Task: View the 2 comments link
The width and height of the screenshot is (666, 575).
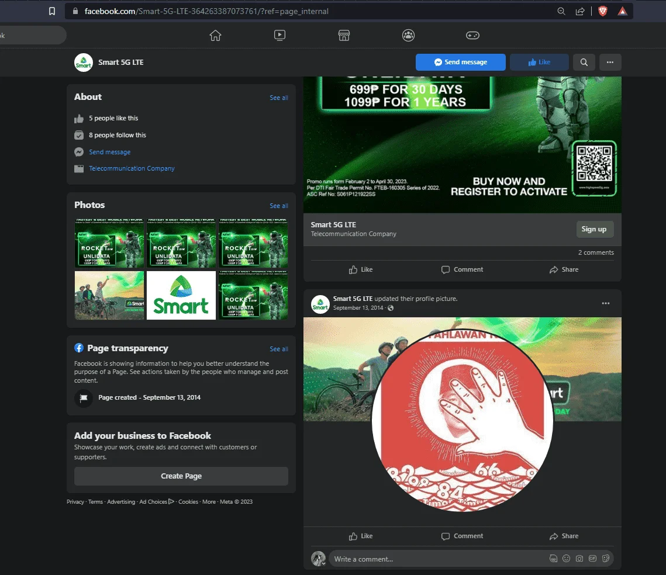Action: (596, 252)
